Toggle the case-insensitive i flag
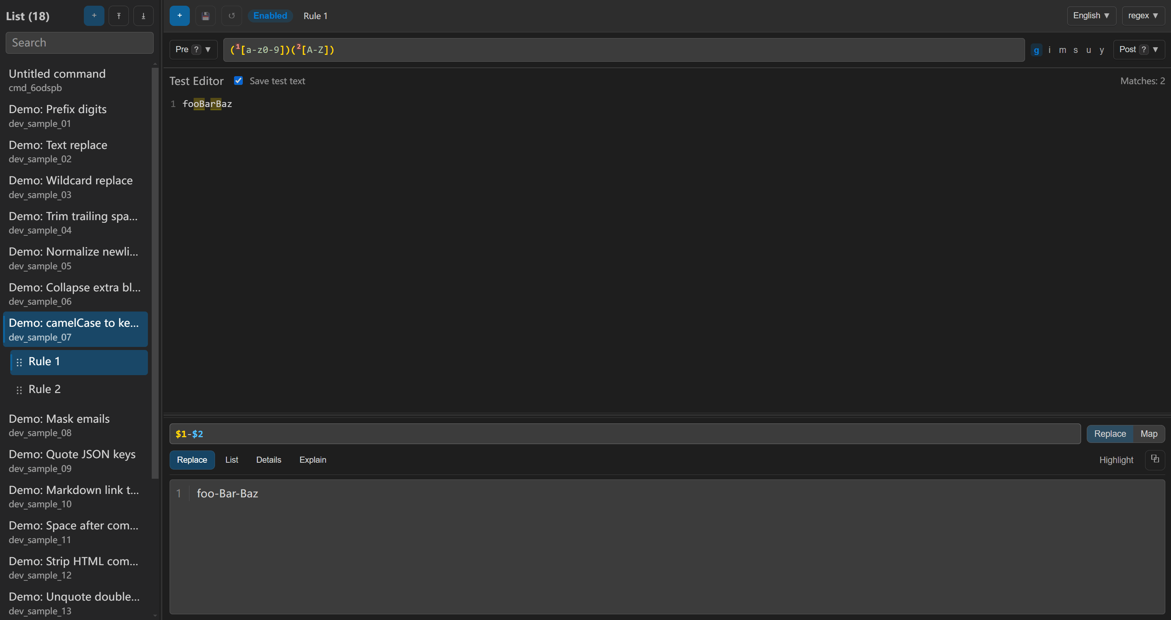Image resolution: width=1171 pixels, height=620 pixels. pos(1049,50)
